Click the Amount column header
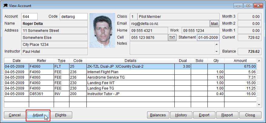The height and width of the screenshot is (123, 266). 240,61
